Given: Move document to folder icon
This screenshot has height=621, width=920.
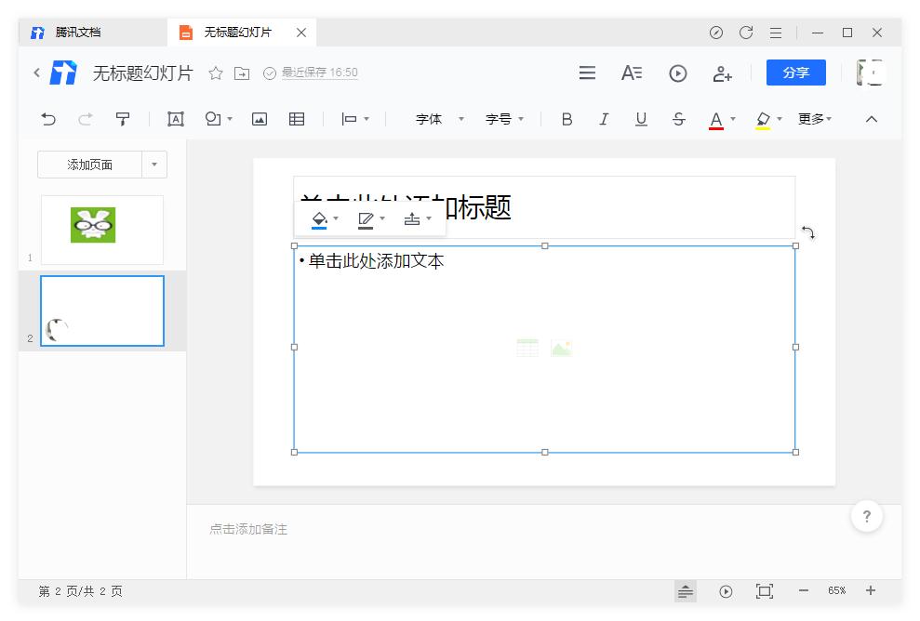Looking at the screenshot, I should [x=242, y=73].
